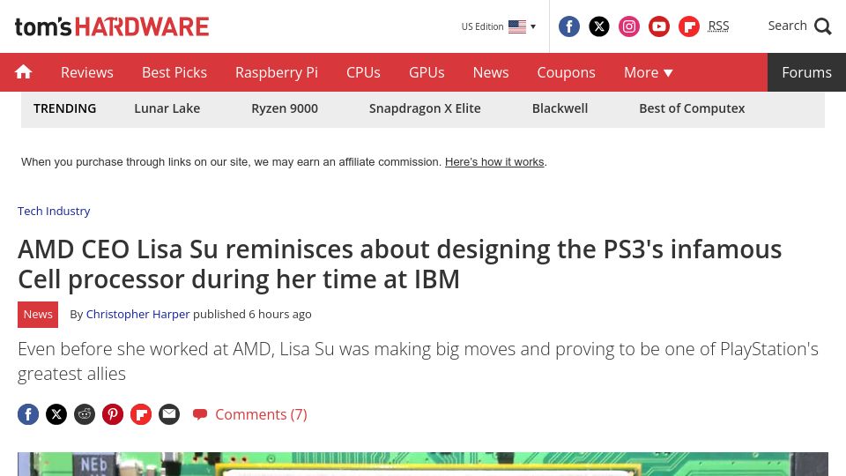Go to Raspberry Pi section
The width and height of the screenshot is (846, 476).
(x=276, y=72)
